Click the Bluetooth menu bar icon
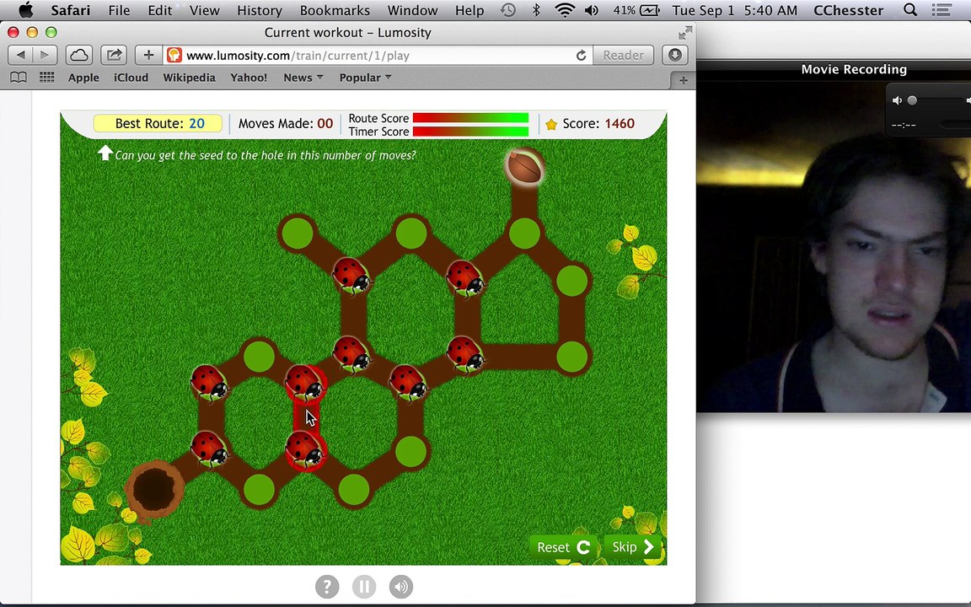 [536, 10]
